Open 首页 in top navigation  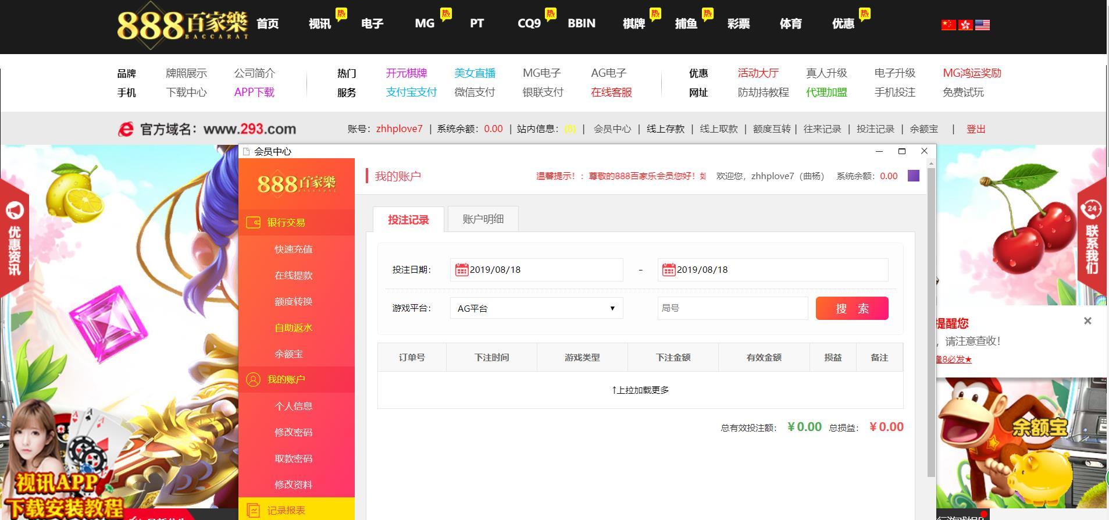pyautogui.click(x=268, y=23)
